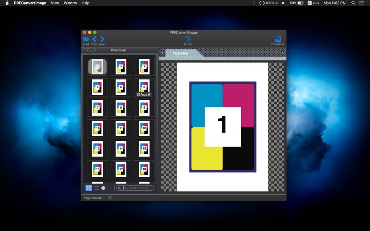Screen dimensions: 370x231
Task: Select page 6 thumbnail
Action: click(144, 86)
